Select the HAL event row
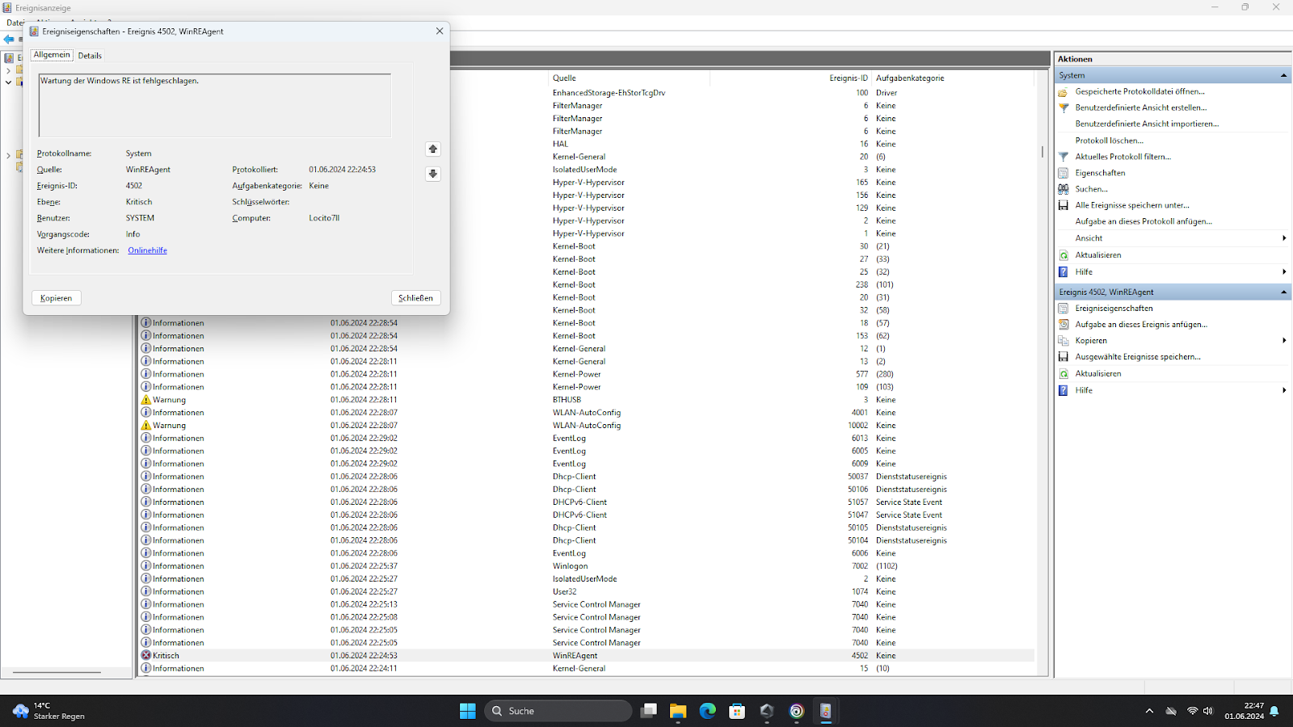1293x727 pixels. click(x=742, y=144)
